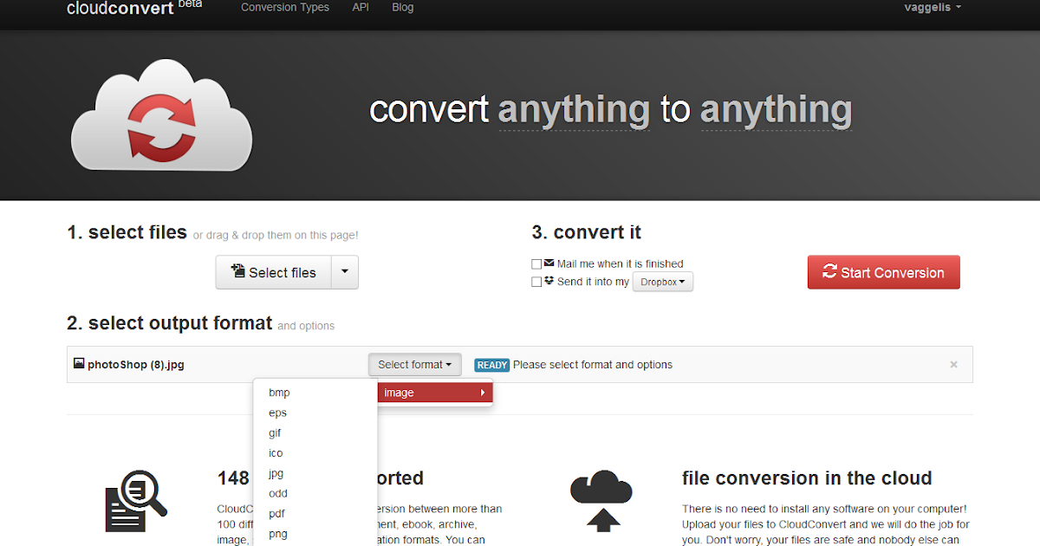
Task: Click the add-file icon inside Select files button
Action: click(237, 272)
